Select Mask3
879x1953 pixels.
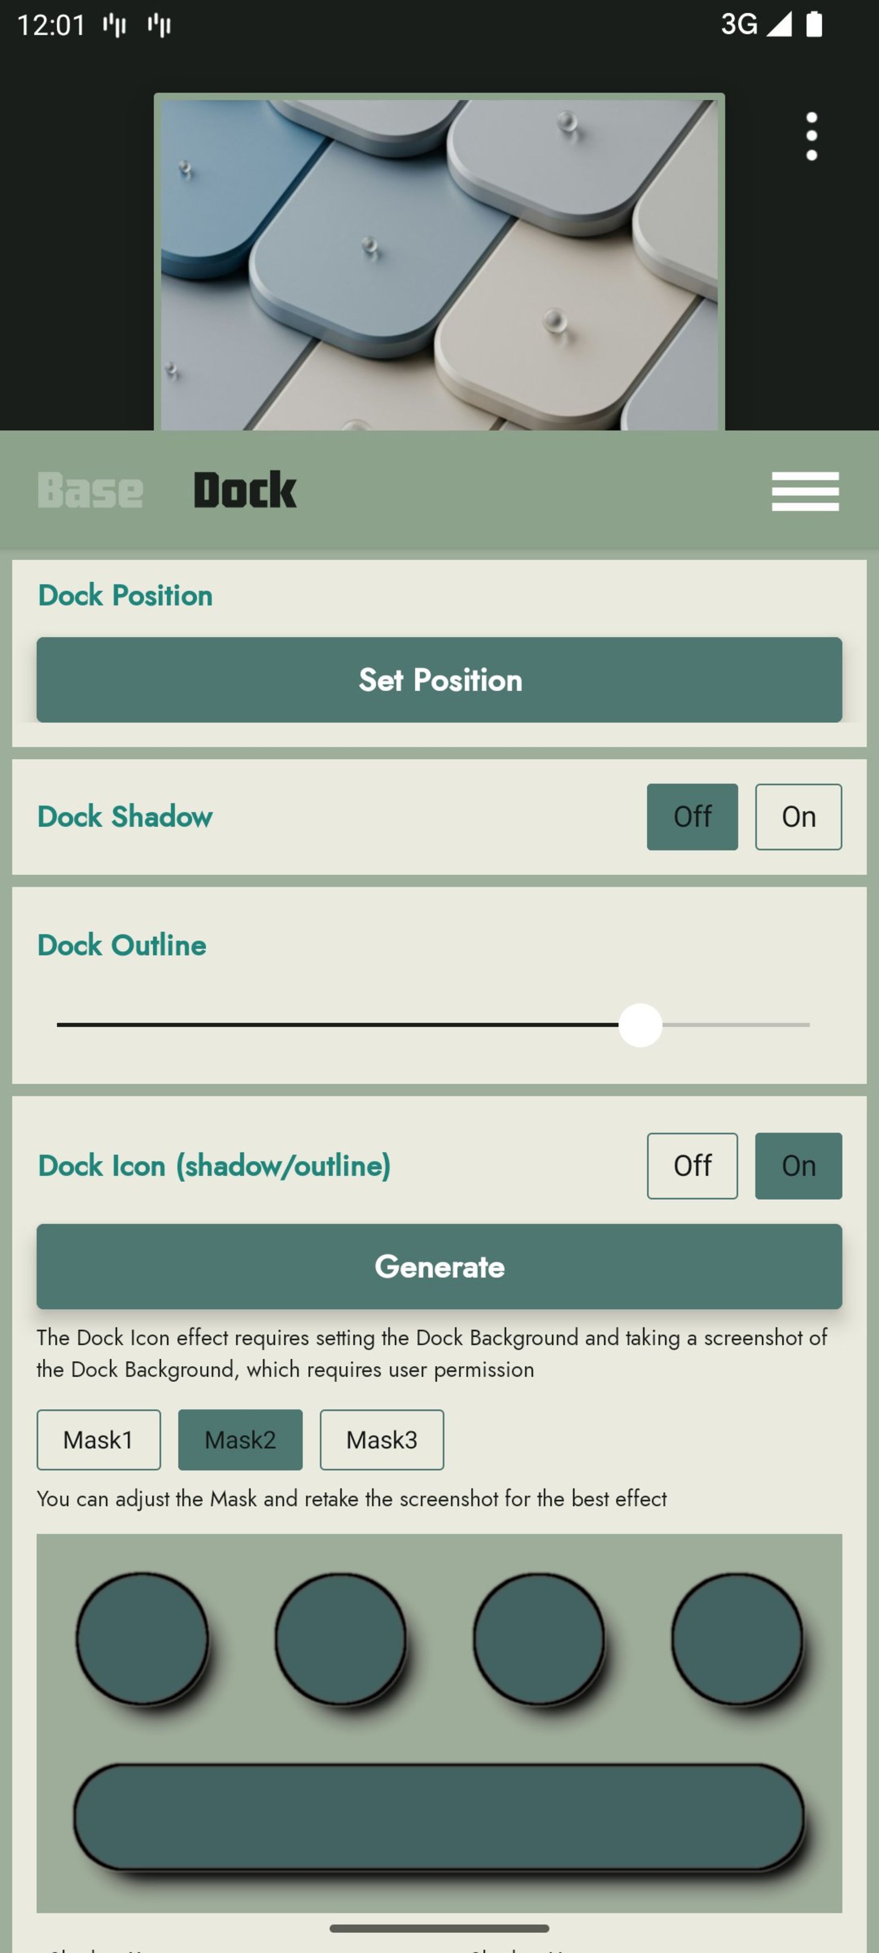pyautogui.click(x=381, y=1439)
